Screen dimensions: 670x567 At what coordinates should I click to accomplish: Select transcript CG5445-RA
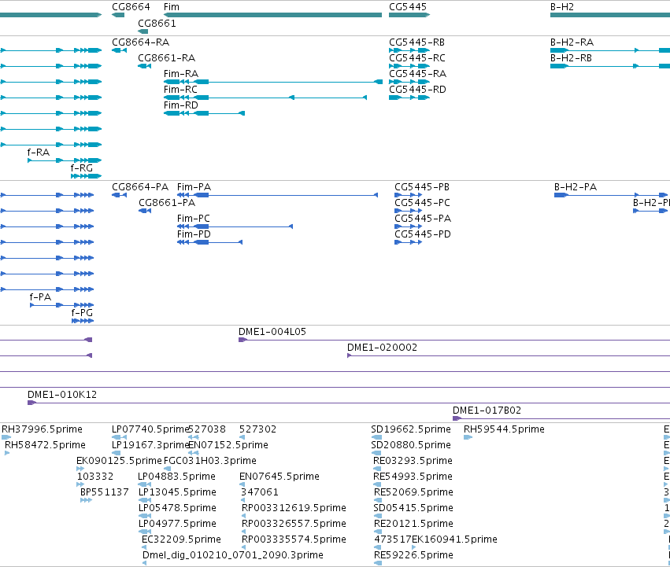click(417, 74)
